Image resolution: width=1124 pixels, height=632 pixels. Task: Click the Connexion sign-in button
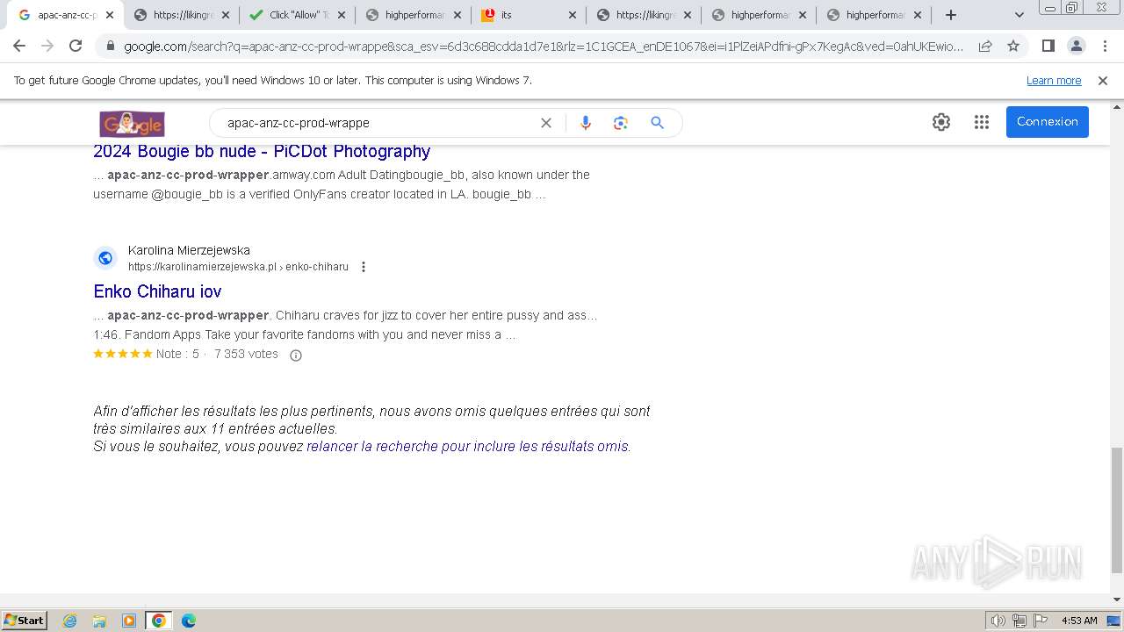point(1048,122)
